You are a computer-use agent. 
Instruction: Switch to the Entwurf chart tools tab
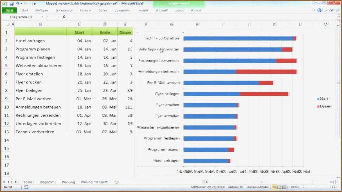point(161,10)
